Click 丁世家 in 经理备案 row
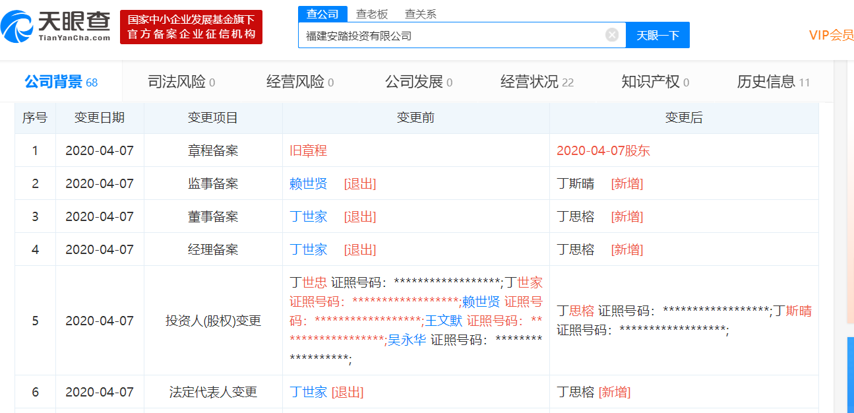Image resolution: width=854 pixels, height=413 pixels. tap(309, 249)
